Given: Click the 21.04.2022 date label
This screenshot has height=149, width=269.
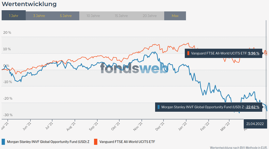Looking at the screenshot, I should (x=255, y=124).
